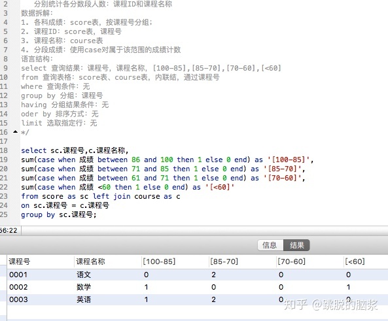Click the cell 0003 in results
Viewport: 388px width, 321px height.
pos(18,299)
